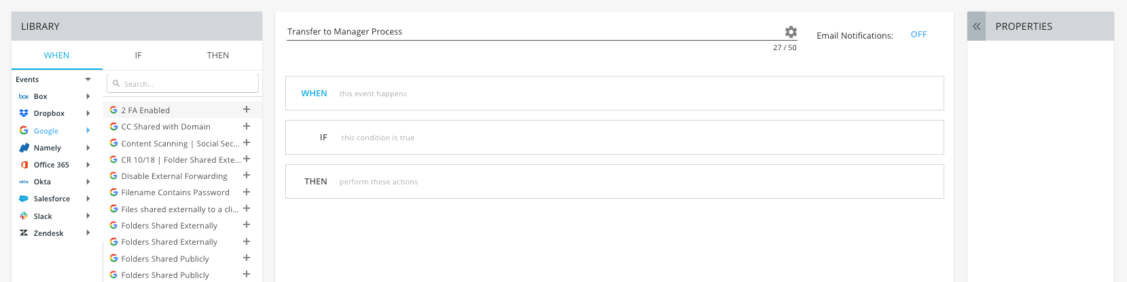Edit the Transfer to Manager Process name

(534, 32)
